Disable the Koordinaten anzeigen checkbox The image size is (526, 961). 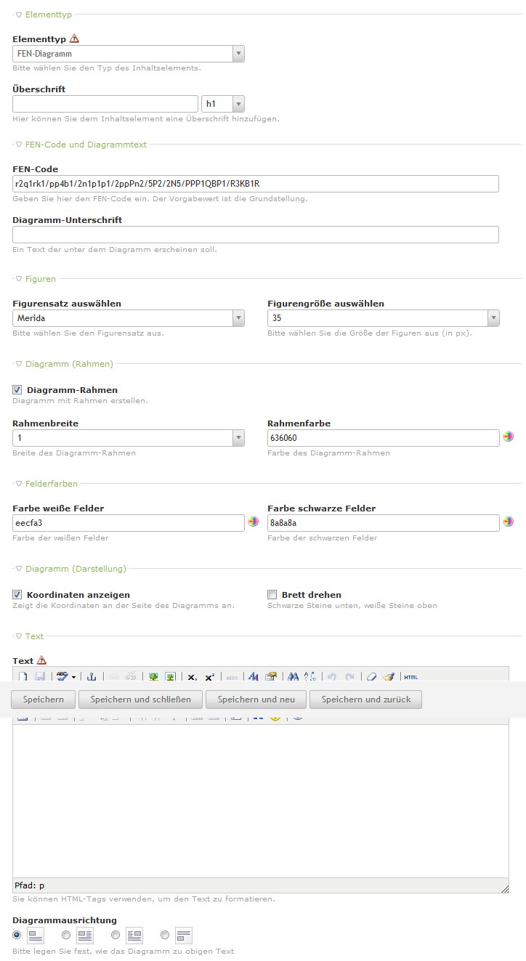pyautogui.click(x=17, y=594)
